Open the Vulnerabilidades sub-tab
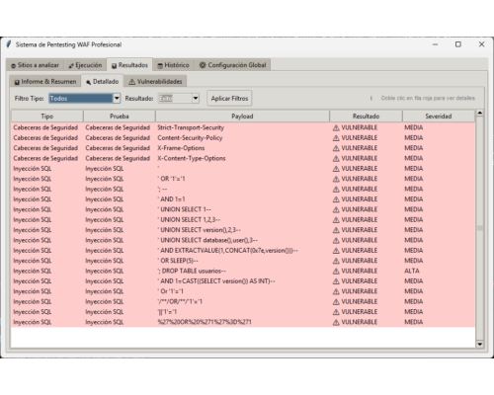494x395 pixels. (x=155, y=82)
